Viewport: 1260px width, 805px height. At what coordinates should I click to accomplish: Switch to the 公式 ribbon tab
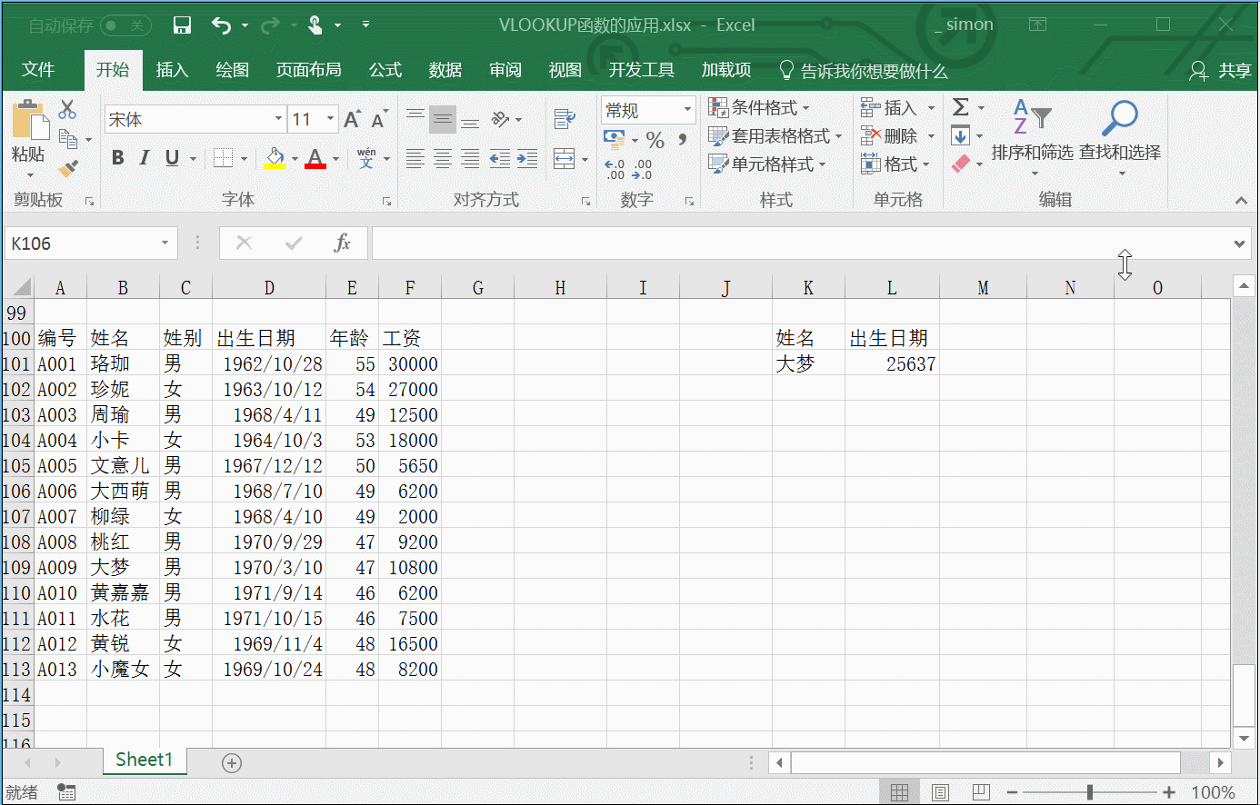[385, 69]
